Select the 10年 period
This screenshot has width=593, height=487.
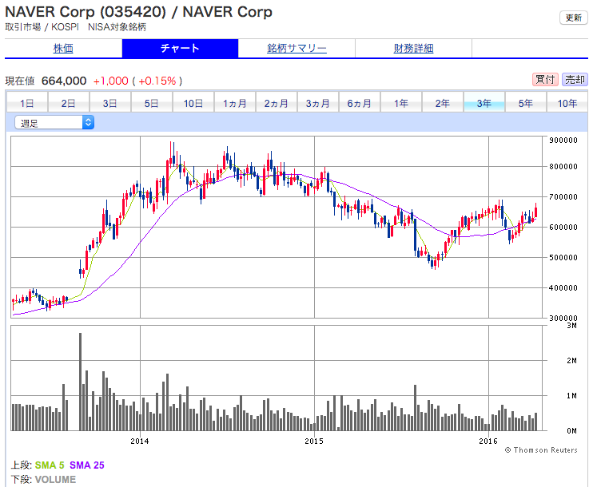[x=567, y=103]
